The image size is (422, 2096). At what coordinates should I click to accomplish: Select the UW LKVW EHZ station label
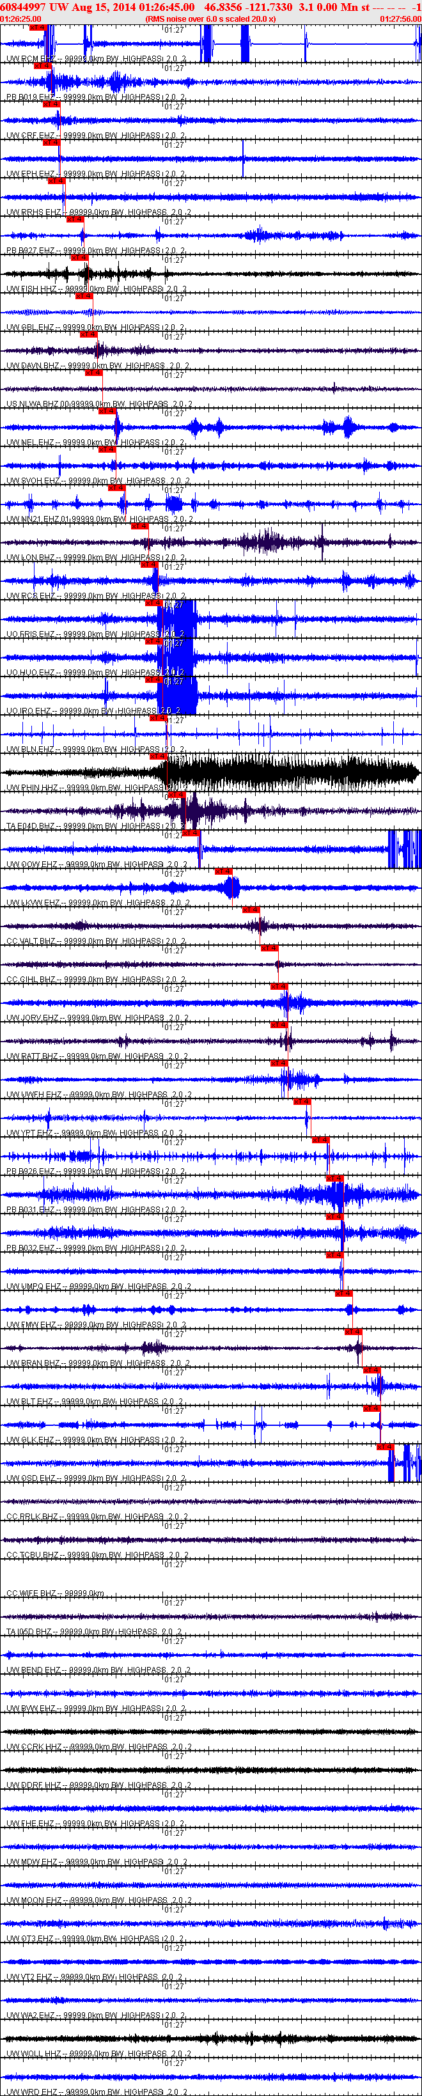98,903
